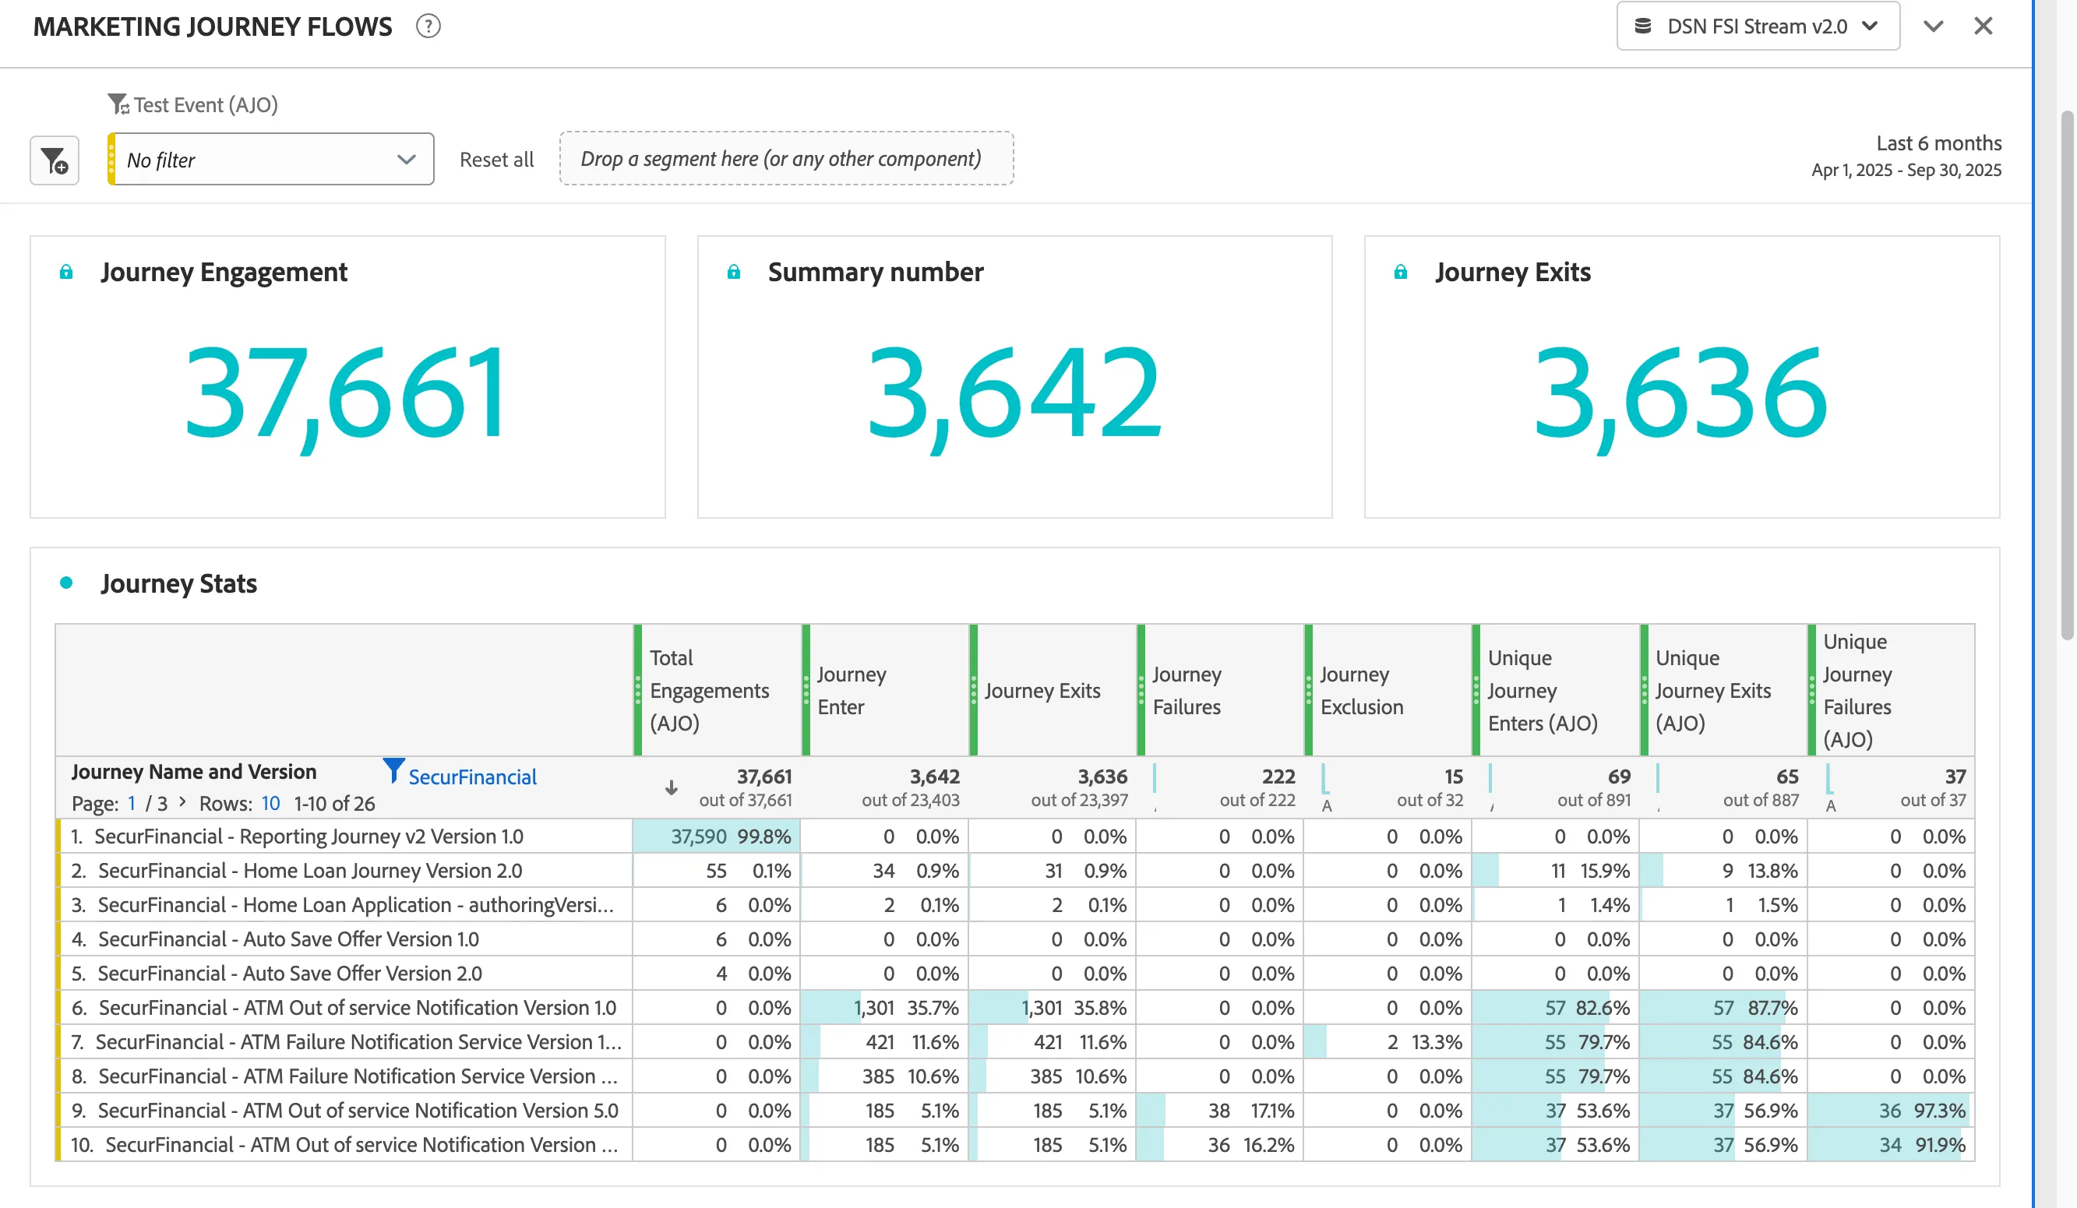
Task: Click the Test Event (AJO) filter icon
Action: (x=118, y=104)
